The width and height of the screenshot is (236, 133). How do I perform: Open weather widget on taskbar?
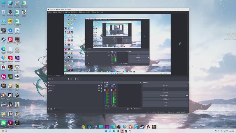click(x=4, y=131)
